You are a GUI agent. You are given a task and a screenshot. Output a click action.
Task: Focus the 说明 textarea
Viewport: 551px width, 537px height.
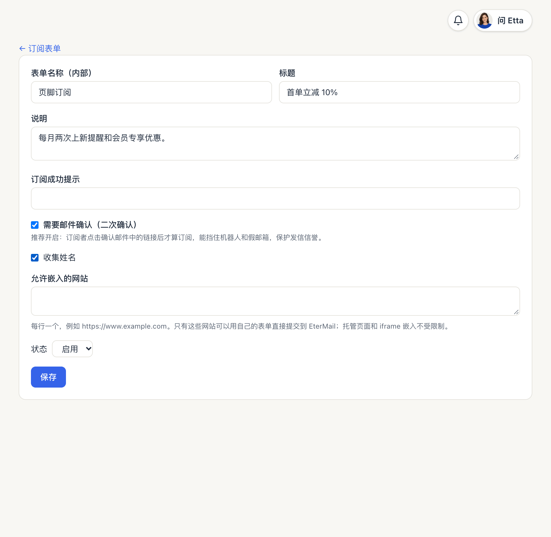(x=275, y=144)
